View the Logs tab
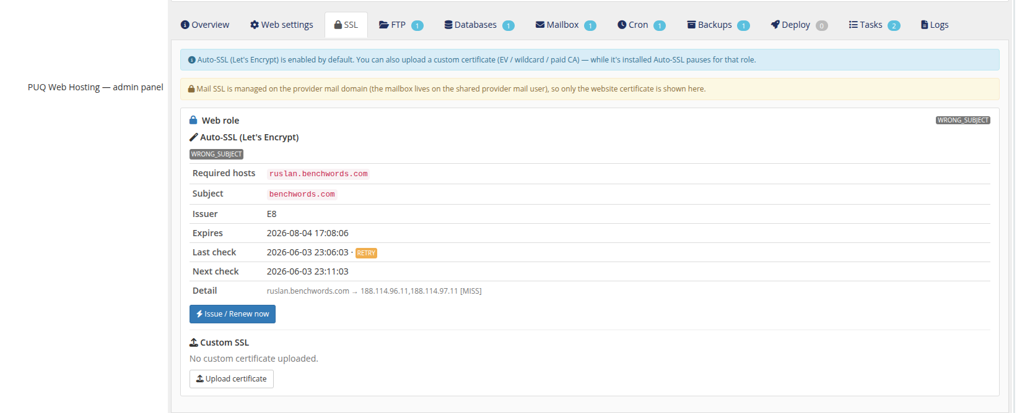This screenshot has width=1017, height=413. [935, 25]
